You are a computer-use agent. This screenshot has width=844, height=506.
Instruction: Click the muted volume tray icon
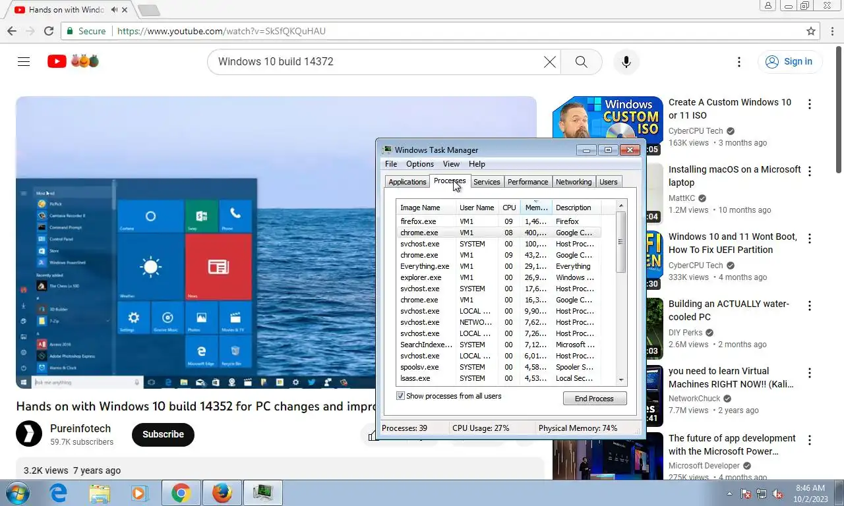[778, 493]
